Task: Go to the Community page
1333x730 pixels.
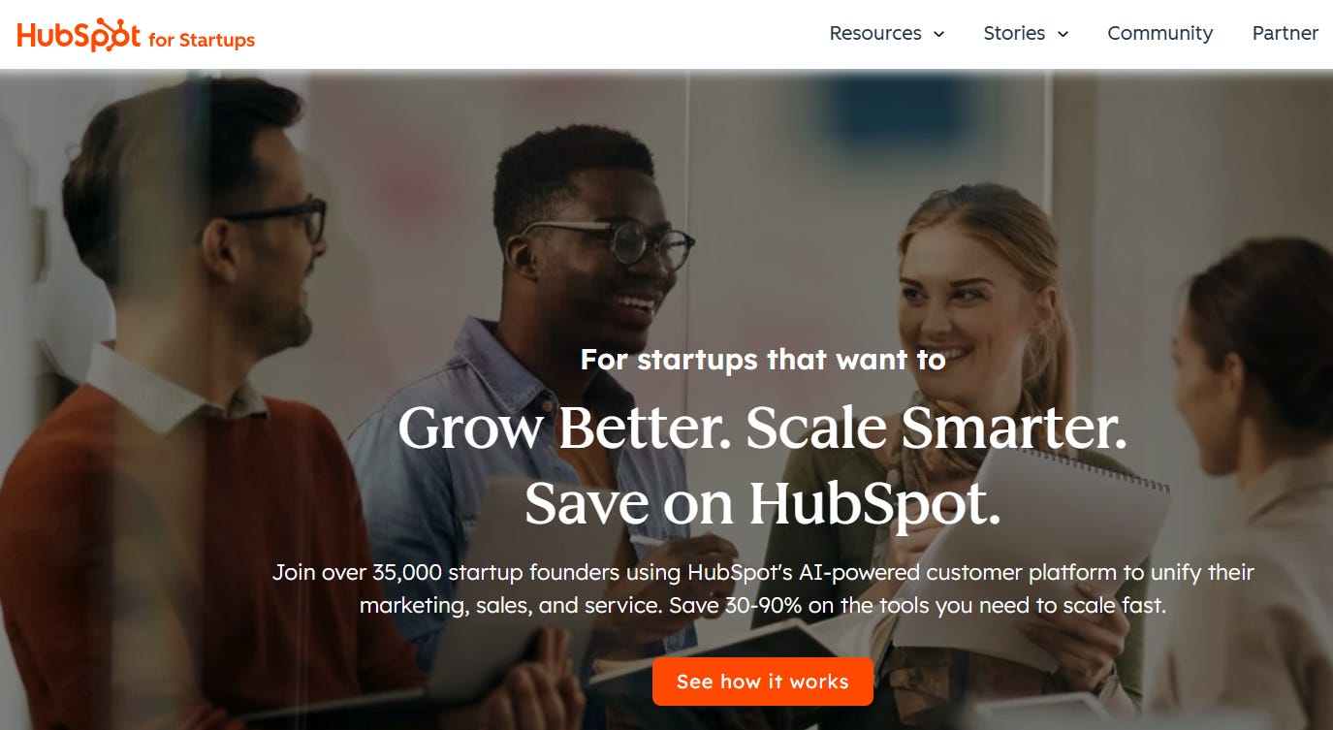Action: 1159,33
